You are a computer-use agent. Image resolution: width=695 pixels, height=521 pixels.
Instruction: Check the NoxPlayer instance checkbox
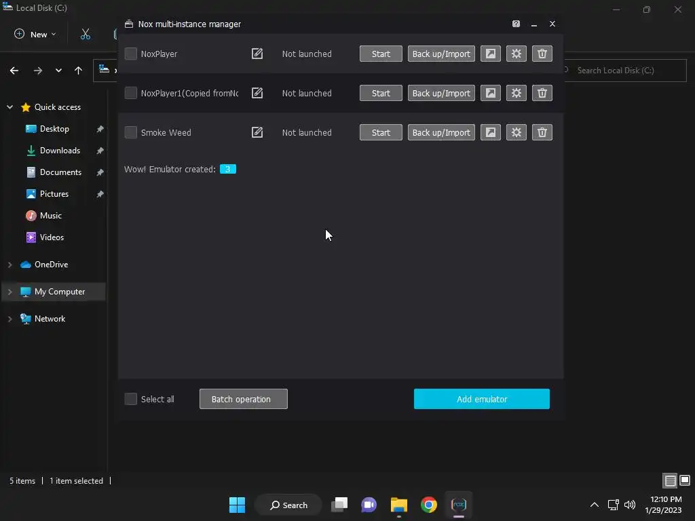click(131, 54)
